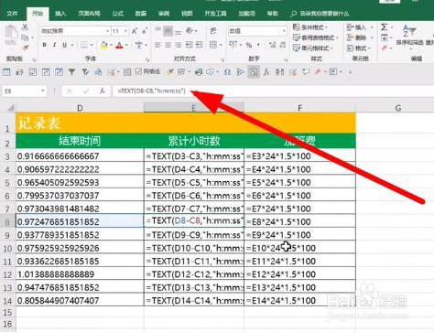Click the decrease indent icon
Image resolution: width=434 pixels, height=332 pixels.
[x=189, y=45]
